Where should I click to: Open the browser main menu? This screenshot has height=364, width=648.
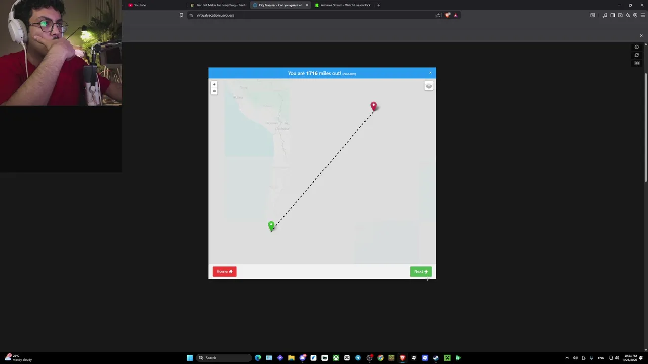[643, 15]
